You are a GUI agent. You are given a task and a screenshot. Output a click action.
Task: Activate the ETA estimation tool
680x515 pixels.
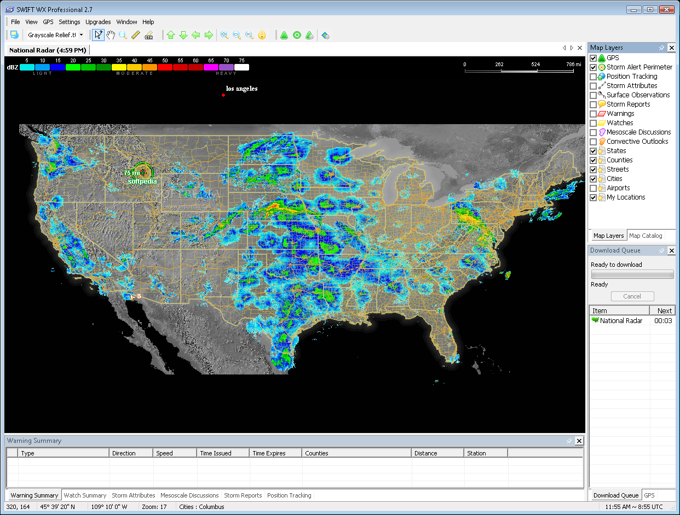[148, 35]
